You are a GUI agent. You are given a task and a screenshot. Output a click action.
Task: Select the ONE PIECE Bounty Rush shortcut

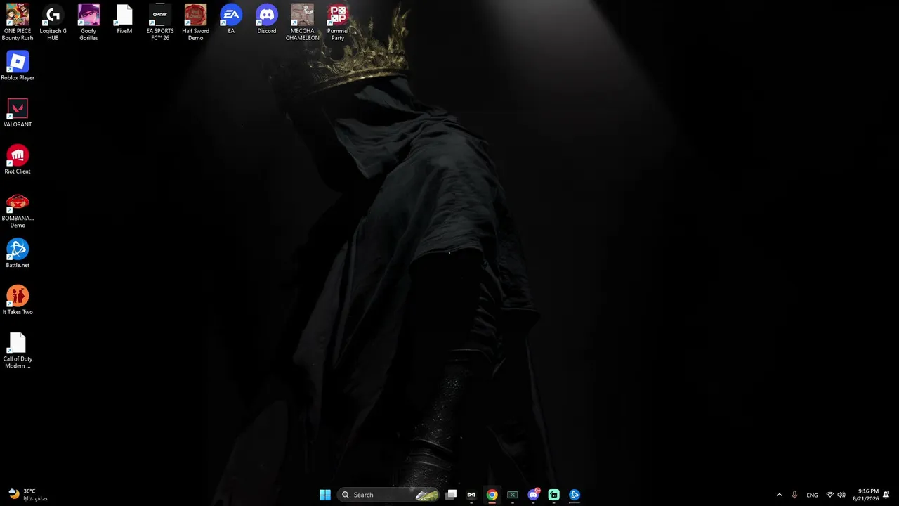point(18,22)
